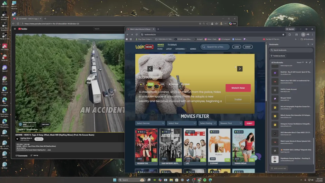Click Trailer button for Roofman
325x183 pixels.
pyautogui.click(x=238, y=99)
